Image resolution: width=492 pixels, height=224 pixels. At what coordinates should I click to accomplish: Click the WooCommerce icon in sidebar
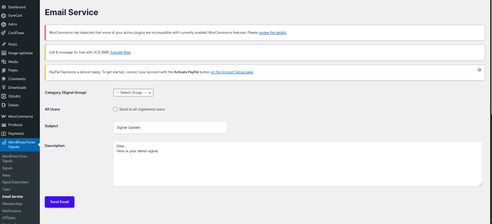click(x=4, y=117)
